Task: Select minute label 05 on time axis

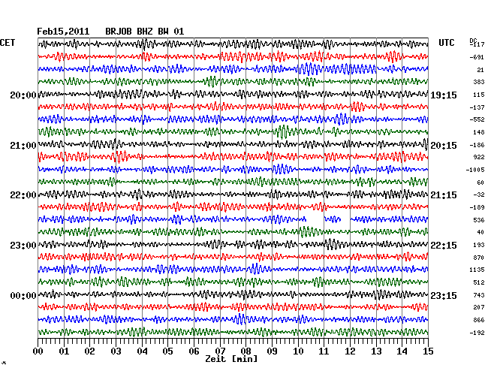Action: pos(167,351)
